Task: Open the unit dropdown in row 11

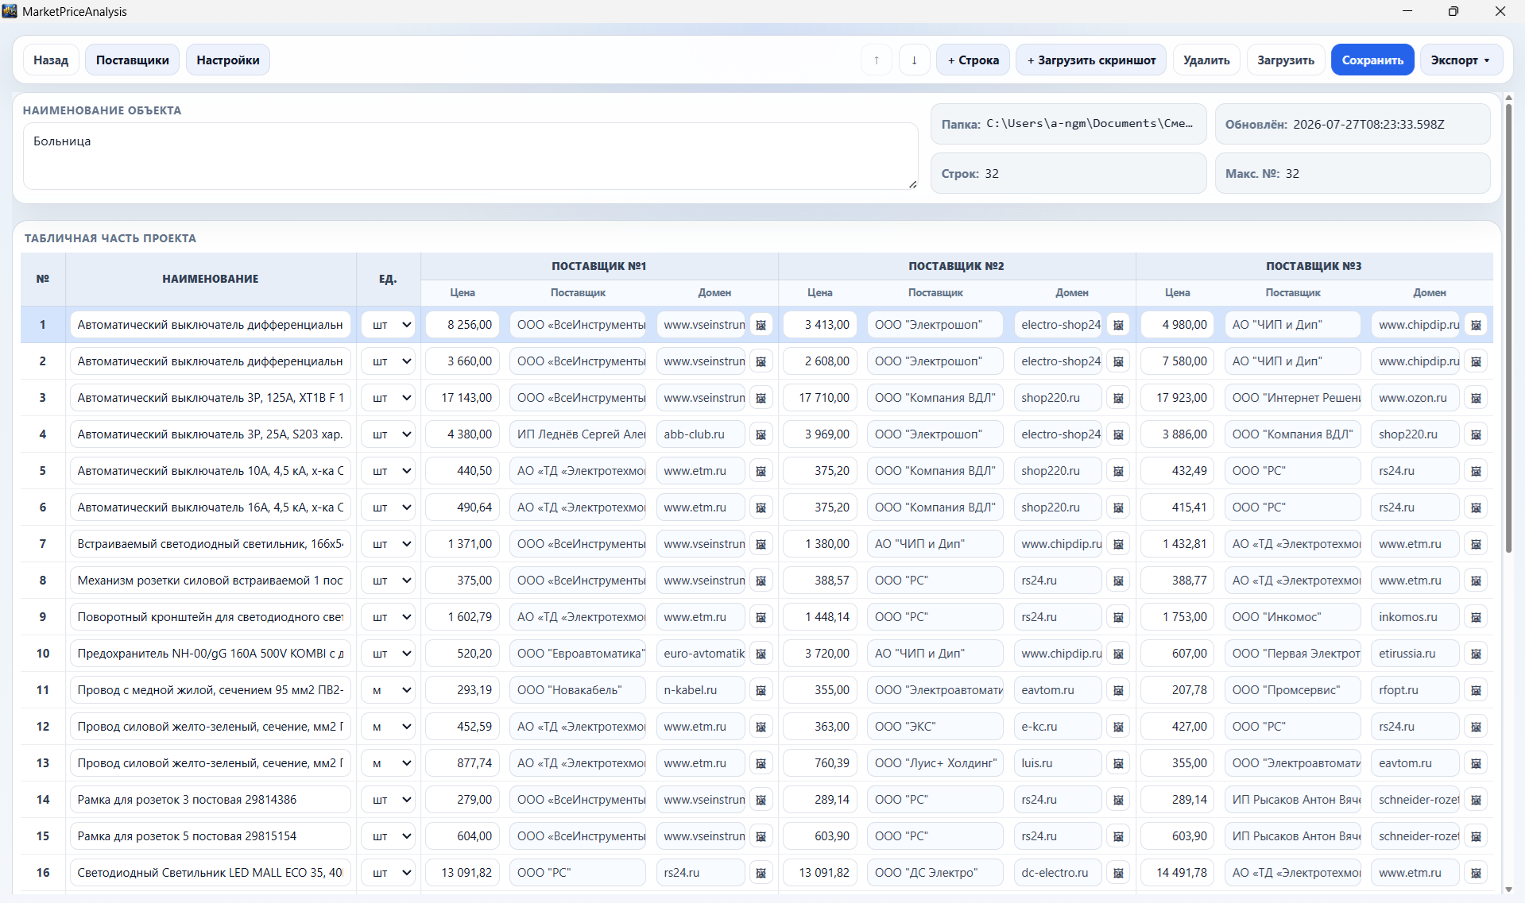Action: pyautogui.click(x=389, y=690)
